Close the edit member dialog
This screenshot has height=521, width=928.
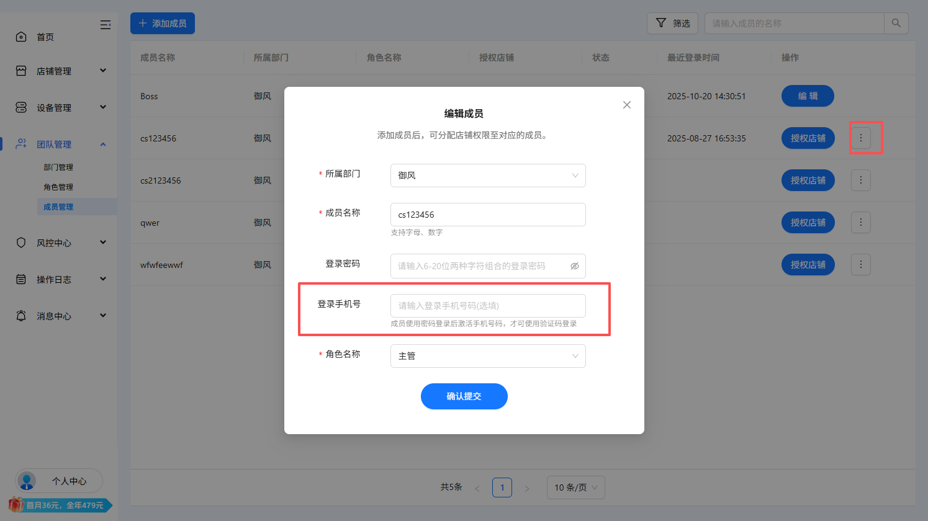(627, 105)
